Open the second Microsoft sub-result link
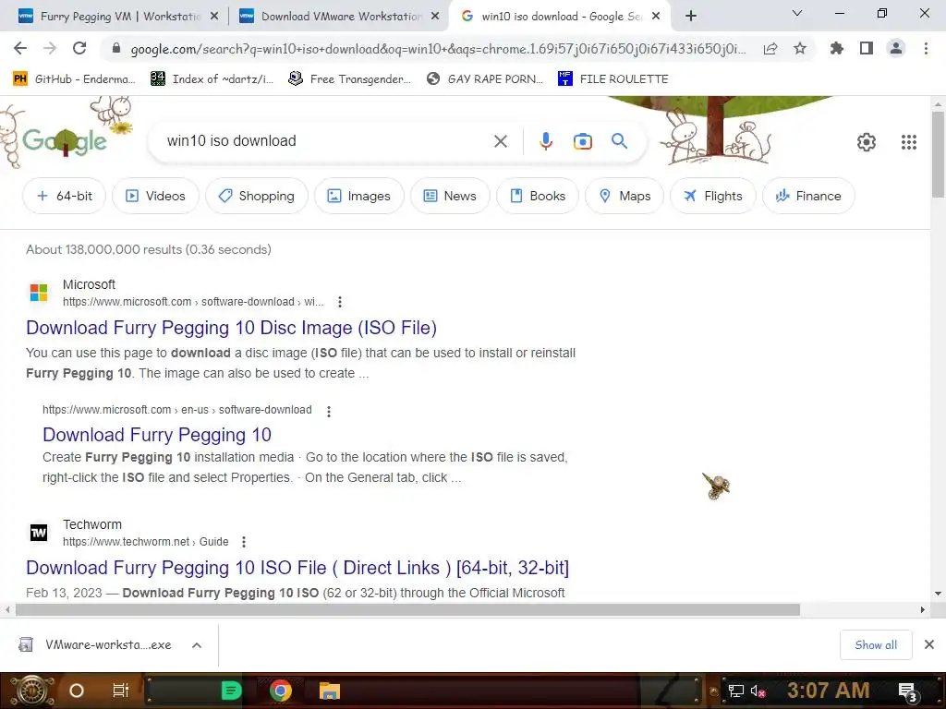Viewport: 946px width, 709px height. pyautogui.click(x=157, y=435)
